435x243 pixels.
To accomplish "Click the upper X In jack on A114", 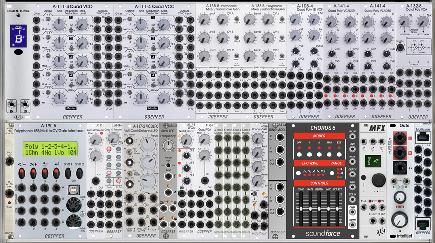I will tap(280, 137).
